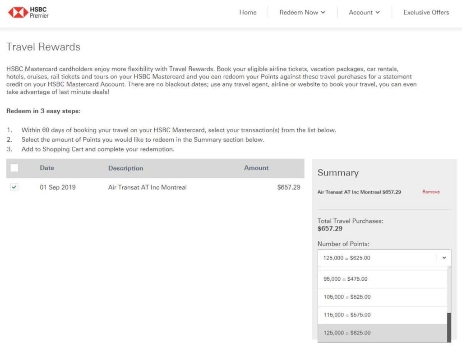Click the Number of Points combo box field

(x=377, y=258)
